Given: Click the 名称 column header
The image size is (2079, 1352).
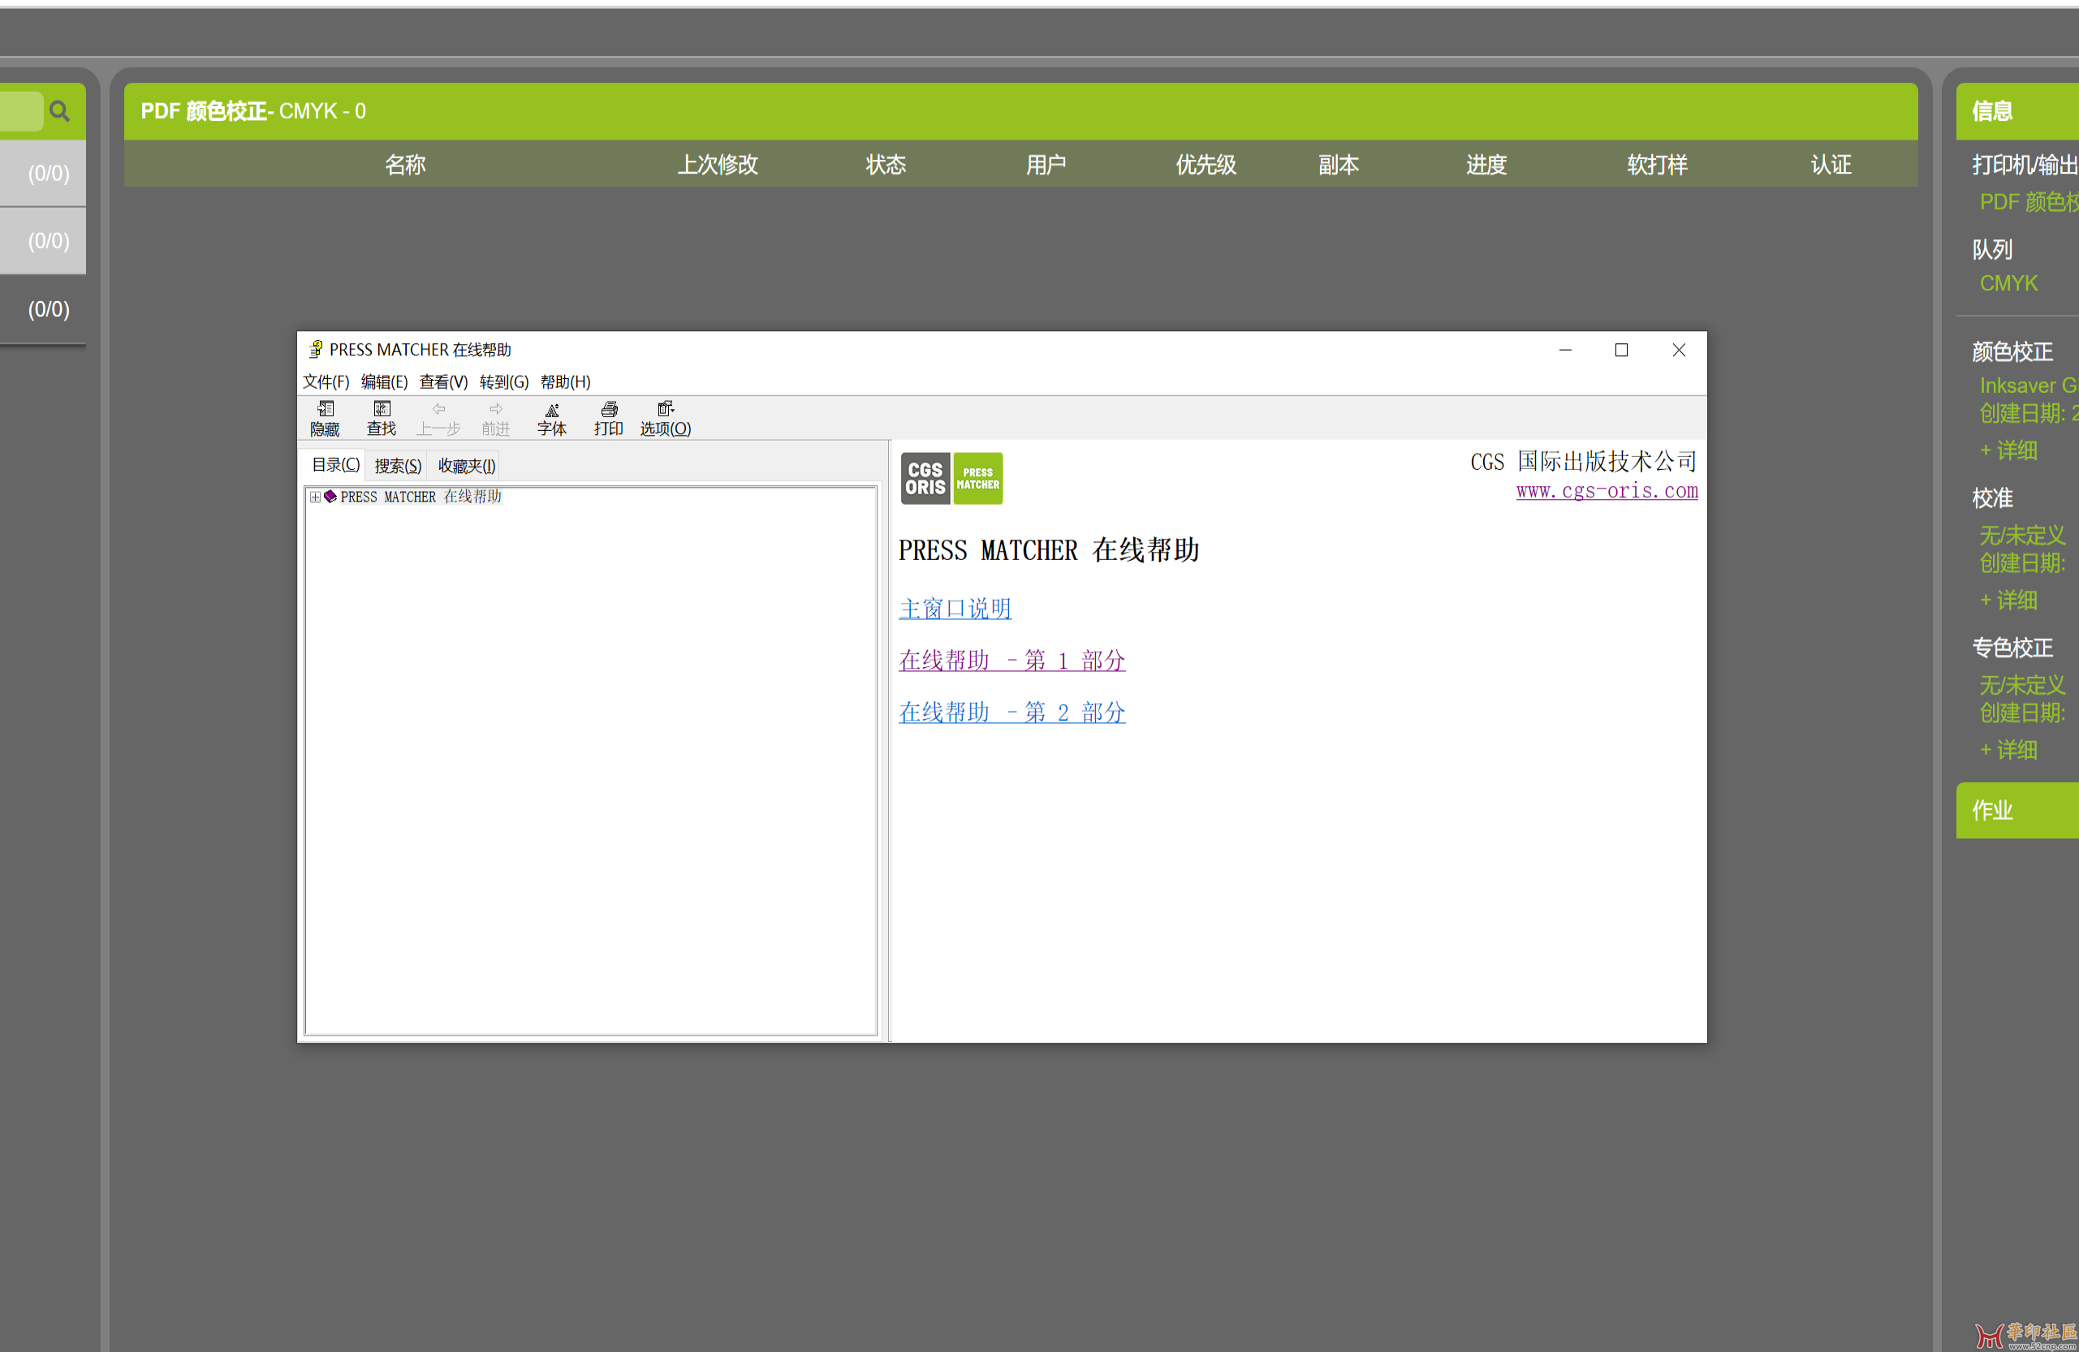Looking at the screenshot, I should click(x=405, y=164).
